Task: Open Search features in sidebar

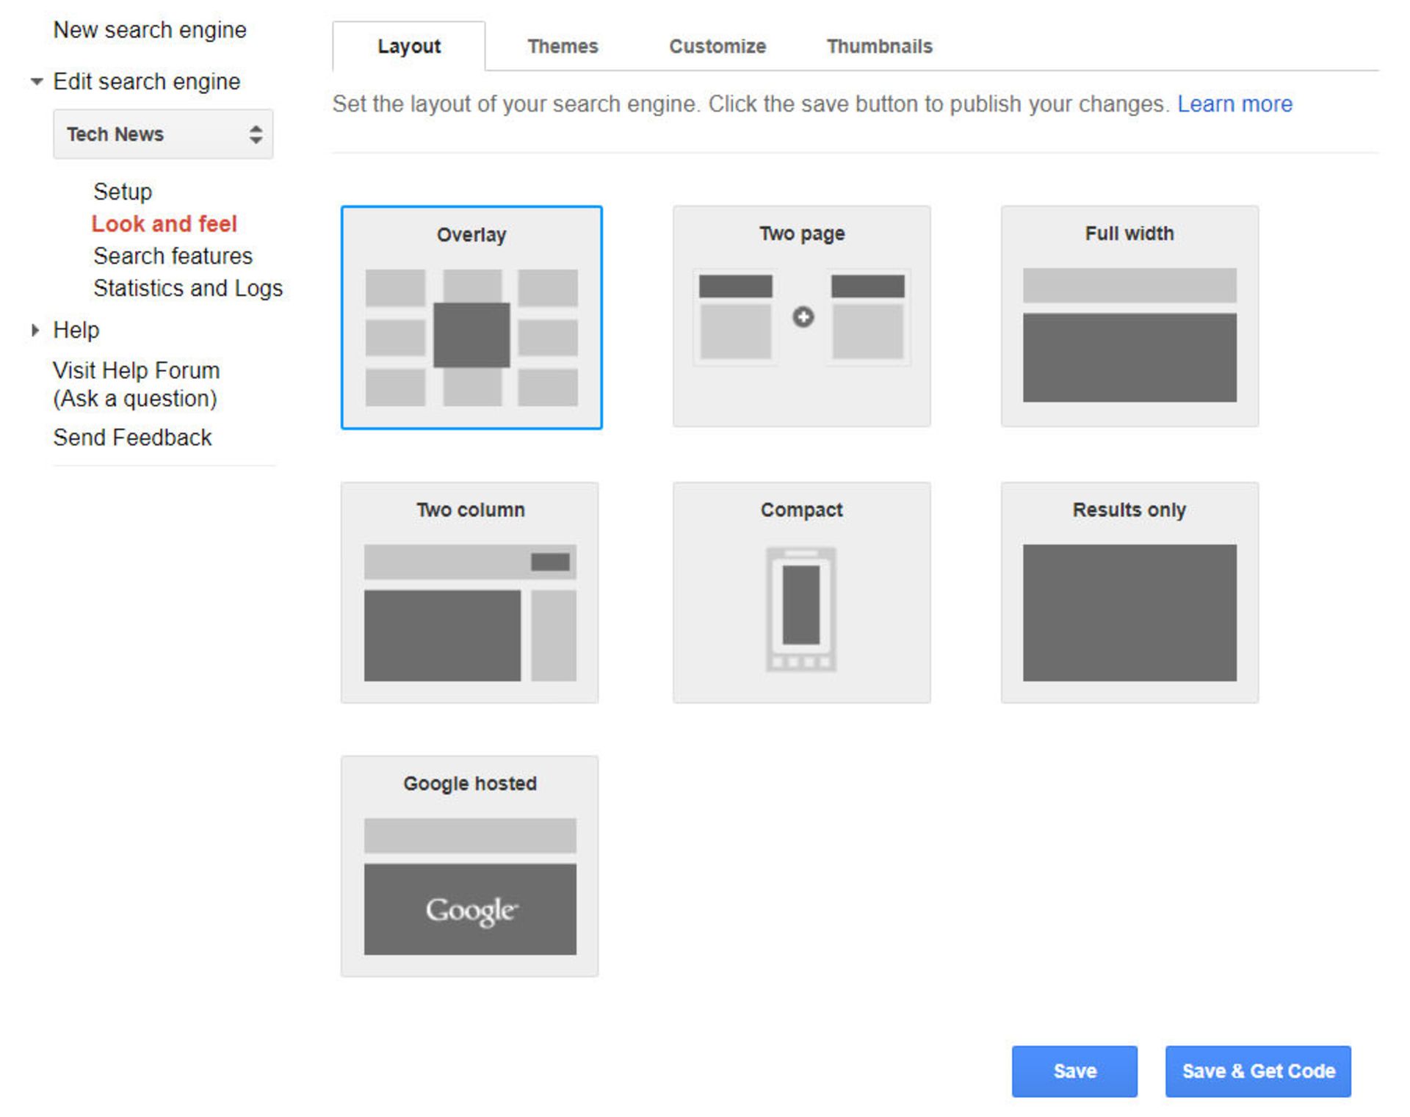Action: pyautogui.click(x=173, y=256)
